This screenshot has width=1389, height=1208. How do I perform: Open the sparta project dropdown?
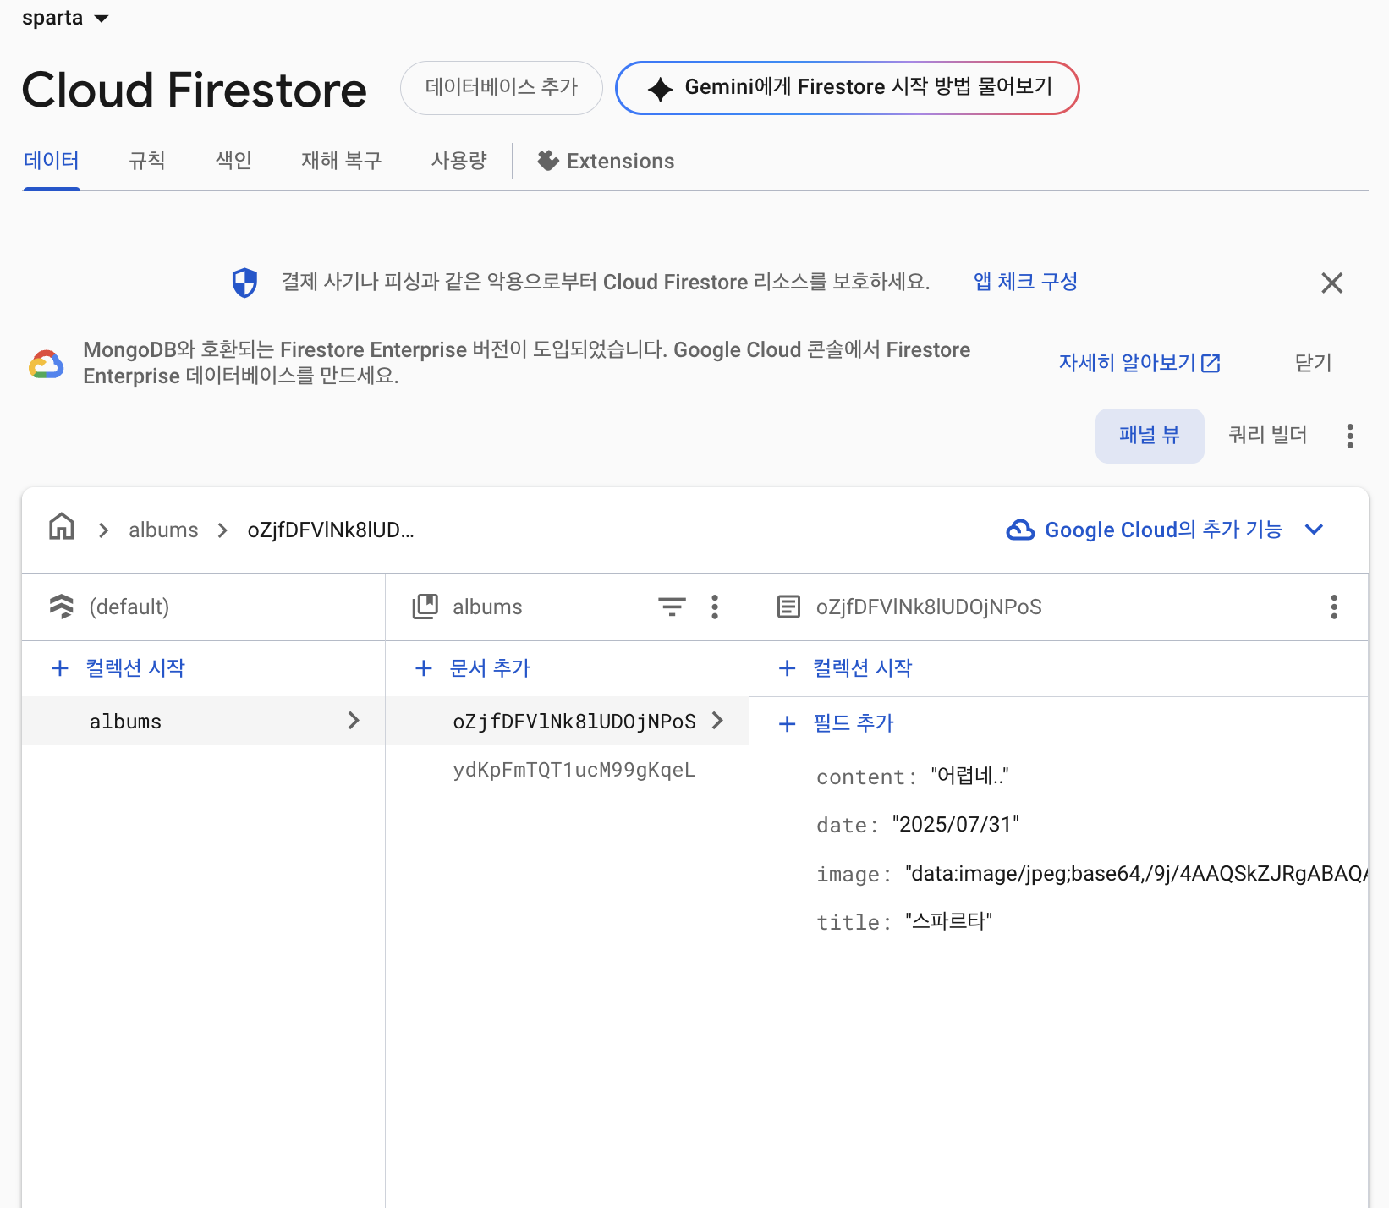[65, 18]
